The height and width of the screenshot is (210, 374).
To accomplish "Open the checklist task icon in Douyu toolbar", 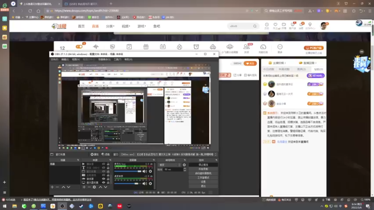I will [x=129, y=47].
